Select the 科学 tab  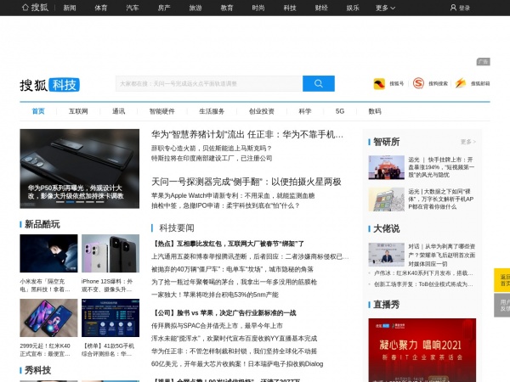click(305, 111)
